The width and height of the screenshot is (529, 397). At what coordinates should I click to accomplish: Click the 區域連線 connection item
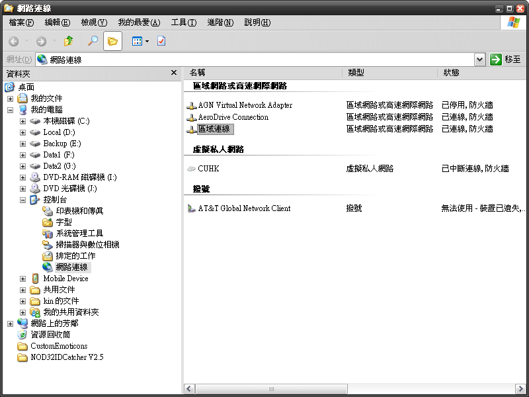coord(214,129)
